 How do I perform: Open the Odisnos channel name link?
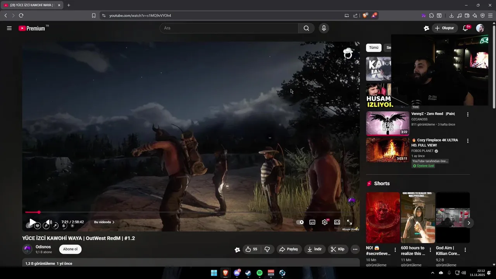click(43, 247)
